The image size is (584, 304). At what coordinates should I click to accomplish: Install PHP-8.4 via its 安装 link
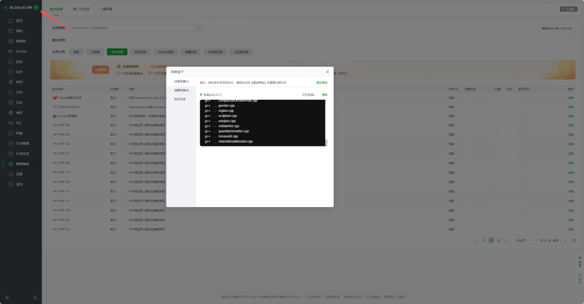[570, 125]
